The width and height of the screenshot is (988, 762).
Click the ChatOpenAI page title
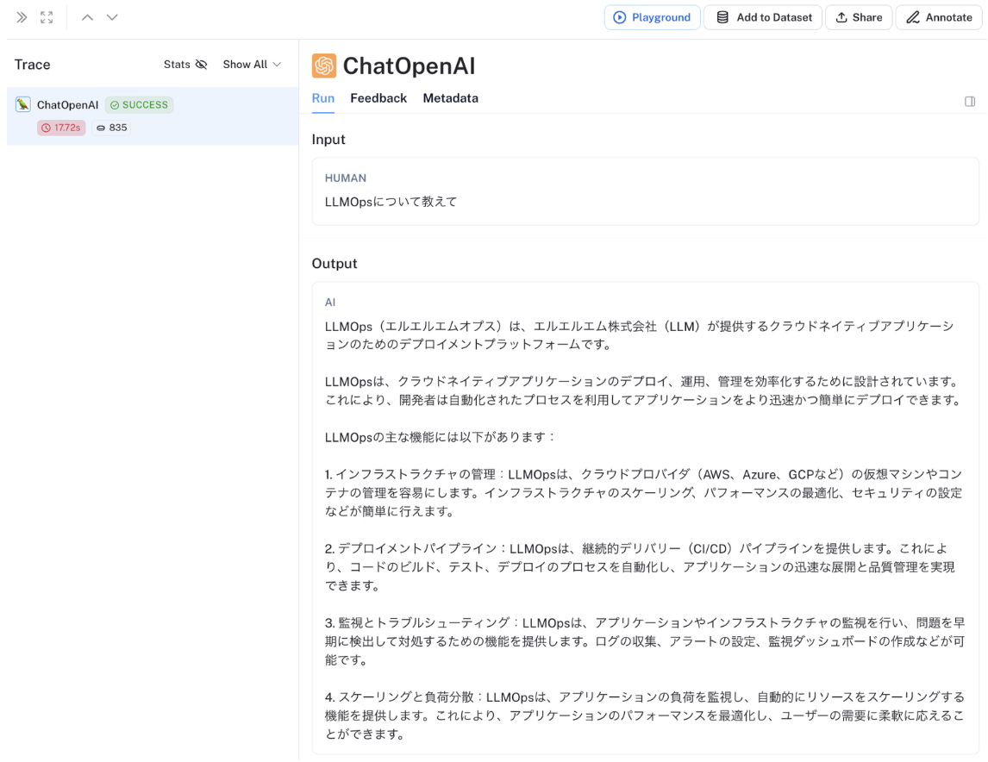click(x=409, y=66)
